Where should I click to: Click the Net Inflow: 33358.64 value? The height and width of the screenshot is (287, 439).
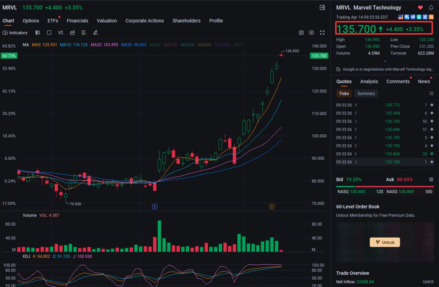[x=354, y=282]
